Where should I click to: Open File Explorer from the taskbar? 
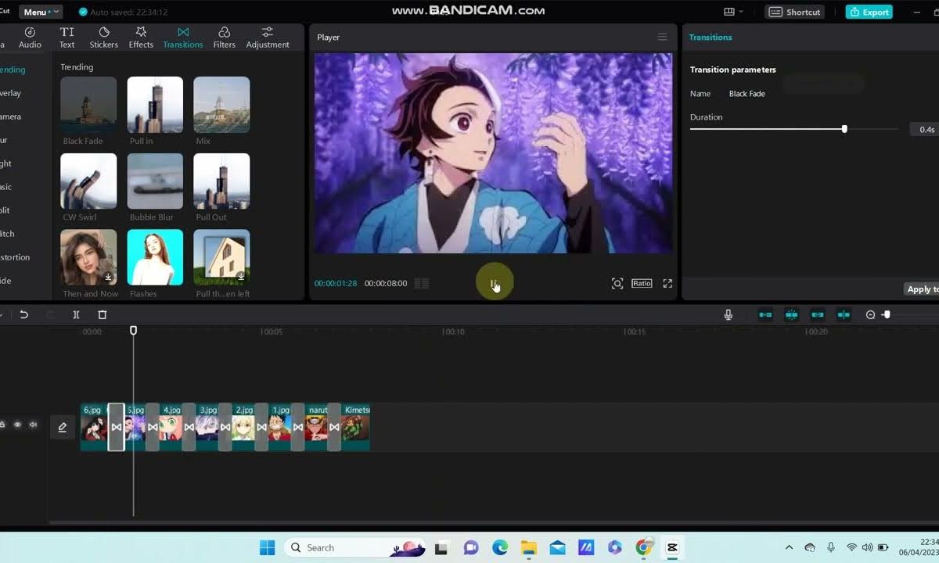[529, 547]
